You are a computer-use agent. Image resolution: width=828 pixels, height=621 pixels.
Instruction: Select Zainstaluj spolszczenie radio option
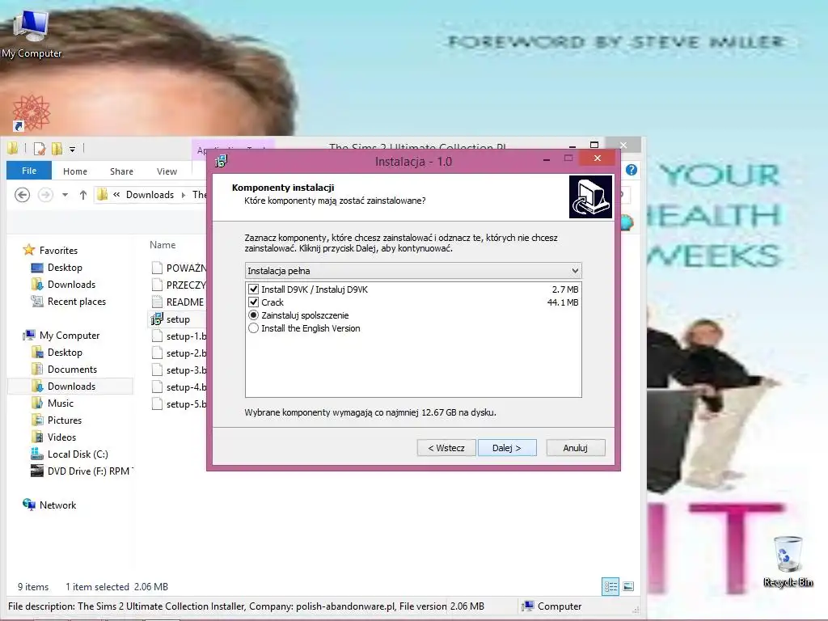click(x=253, y=315)
